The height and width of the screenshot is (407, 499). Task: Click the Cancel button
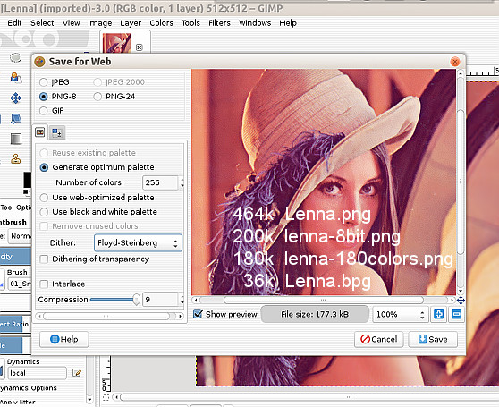[x=378, y=339]
